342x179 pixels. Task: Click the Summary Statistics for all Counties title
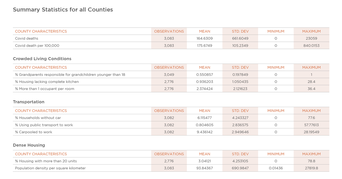(x=63, y=10)
